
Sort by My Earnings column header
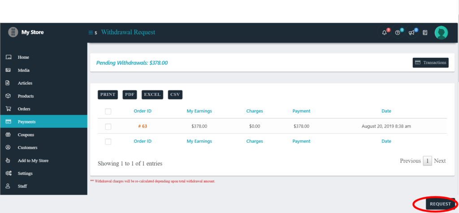click(x=199, y=111)
